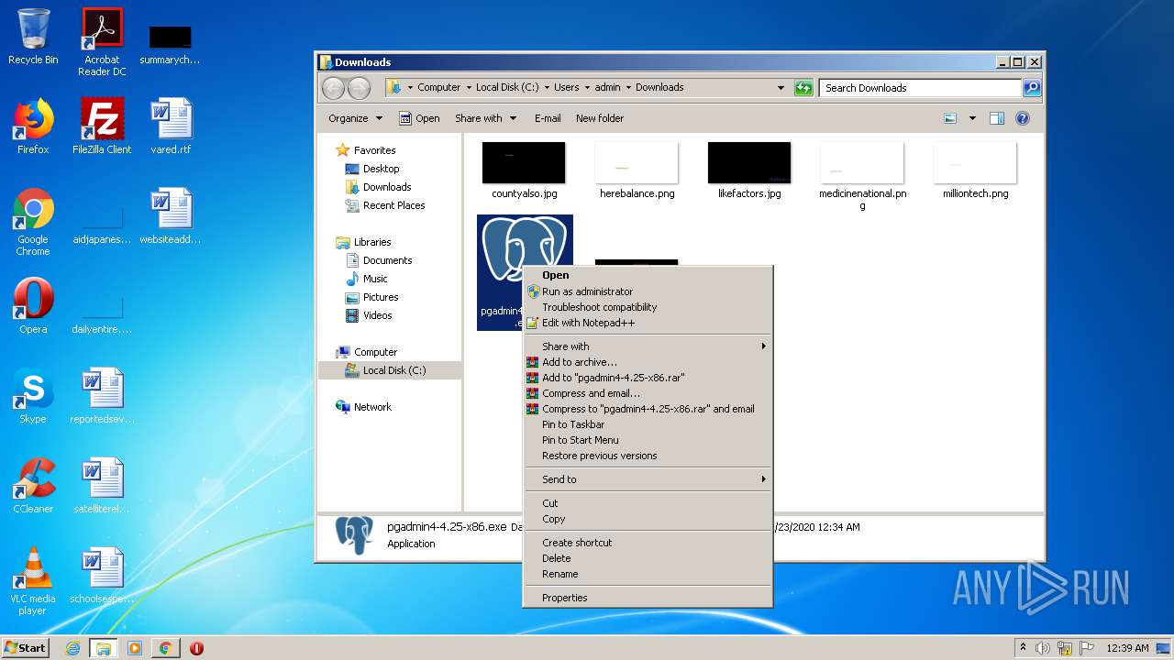1174x660 pixels.
Task: Select the reportedsev... document on desktop
Action: [x=102, y=396]
